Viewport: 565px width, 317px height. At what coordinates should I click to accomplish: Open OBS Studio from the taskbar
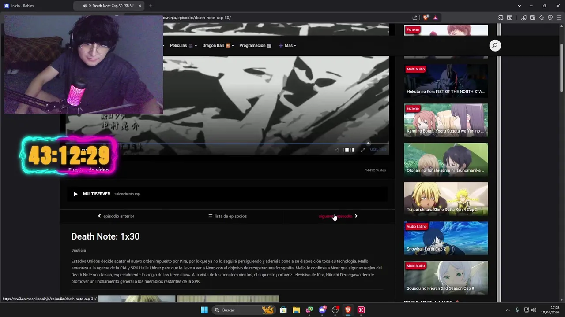pos(335,310)
